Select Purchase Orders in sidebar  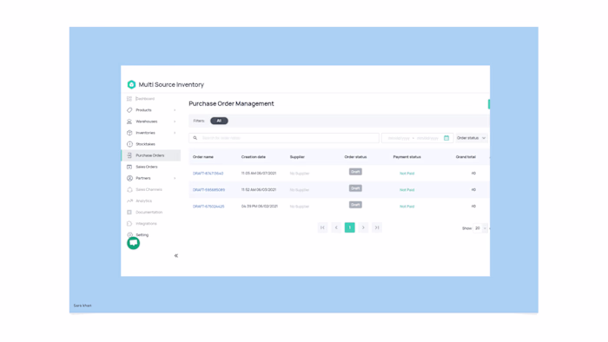point(151,155)
